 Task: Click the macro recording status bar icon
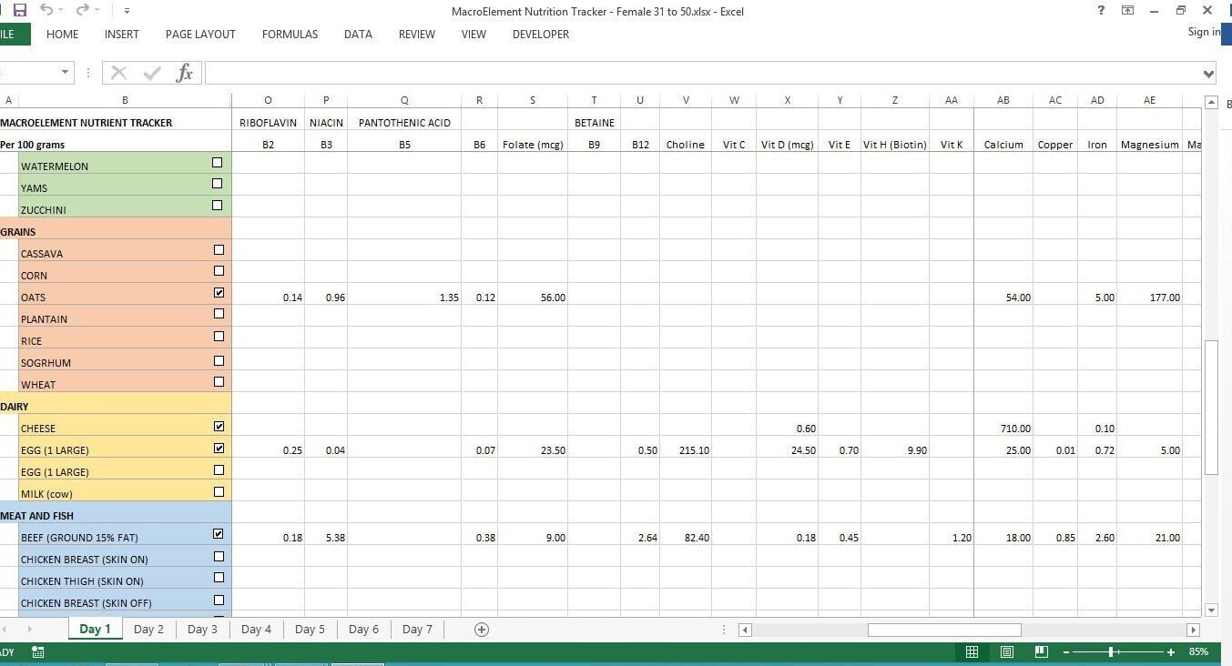pyautogui.click(x=38, y=652)
